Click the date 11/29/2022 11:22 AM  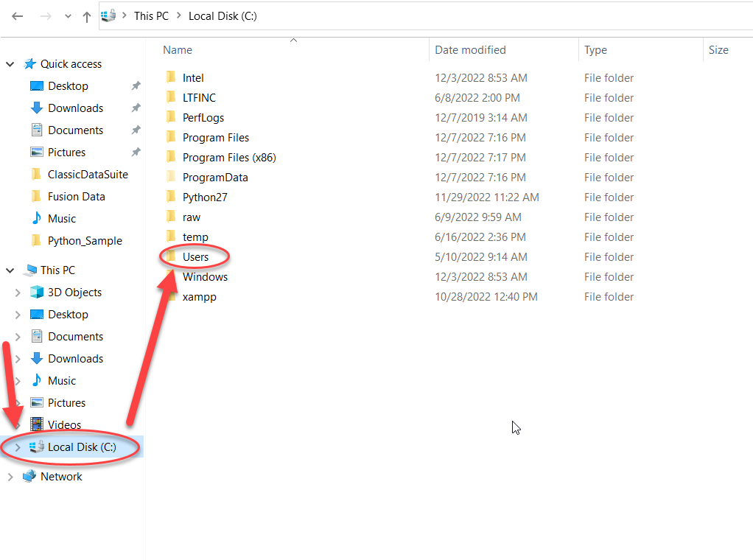[x=487, y=197]
